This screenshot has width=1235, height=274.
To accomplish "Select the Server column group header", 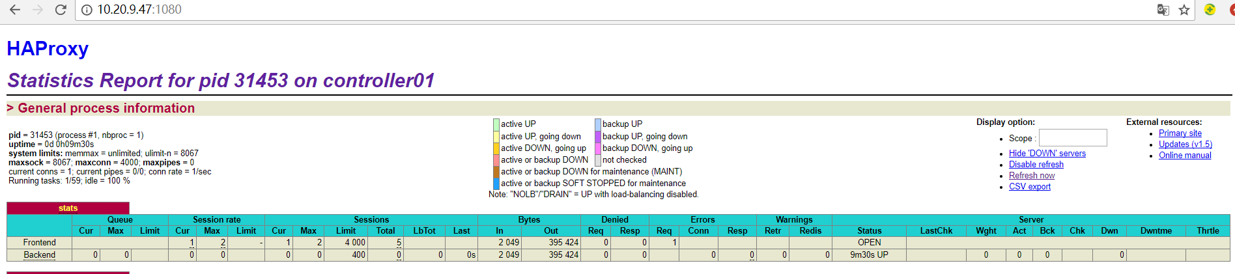I will (1031, 219).
